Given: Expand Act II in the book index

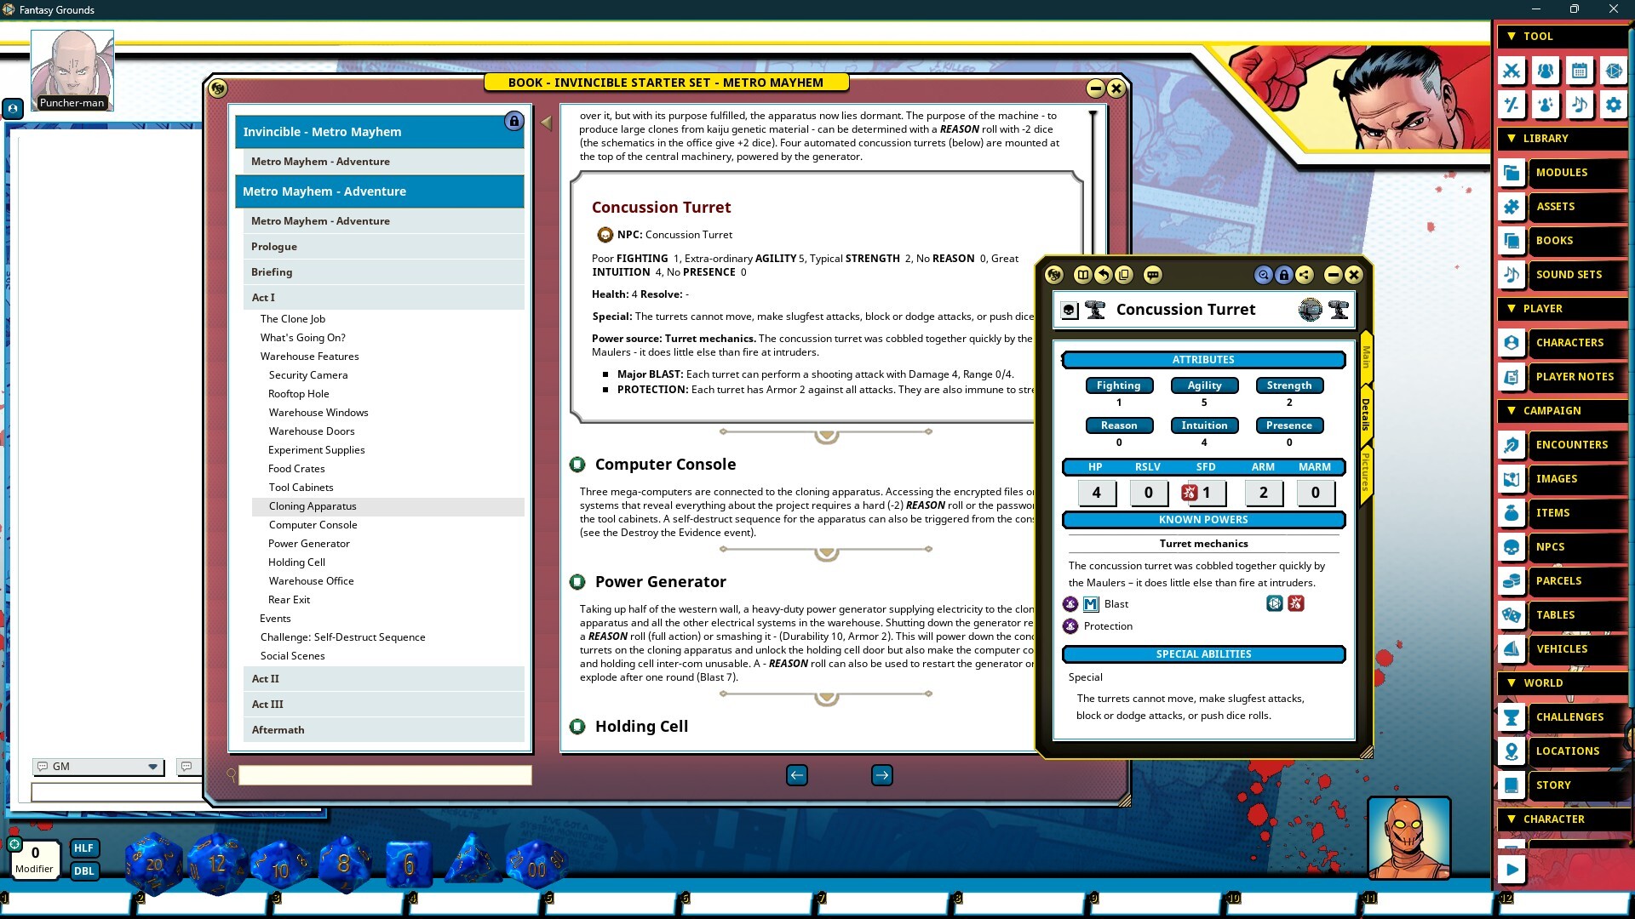Looking at the screenshot, I should tap(383, 679).
